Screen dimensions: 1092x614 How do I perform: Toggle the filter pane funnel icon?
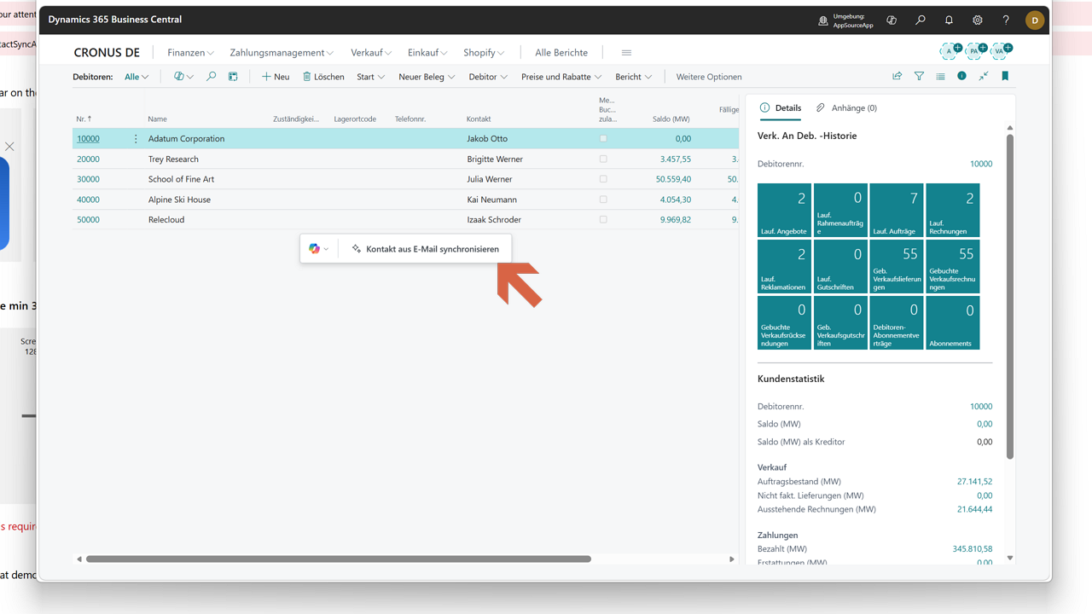(x=919, y=76)
